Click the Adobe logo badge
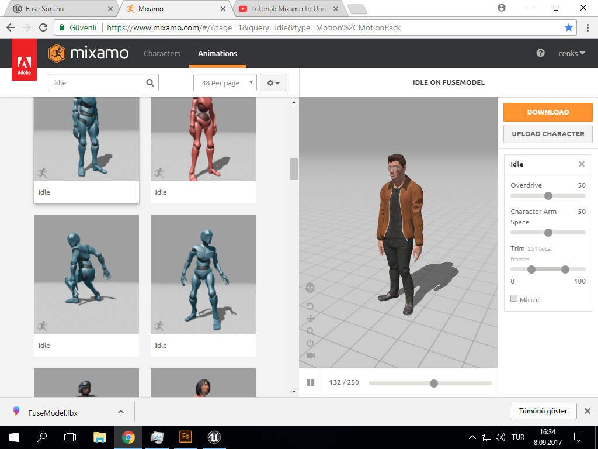Image resolution: width=598 pixels, height=449 pixels. (24, 60)
